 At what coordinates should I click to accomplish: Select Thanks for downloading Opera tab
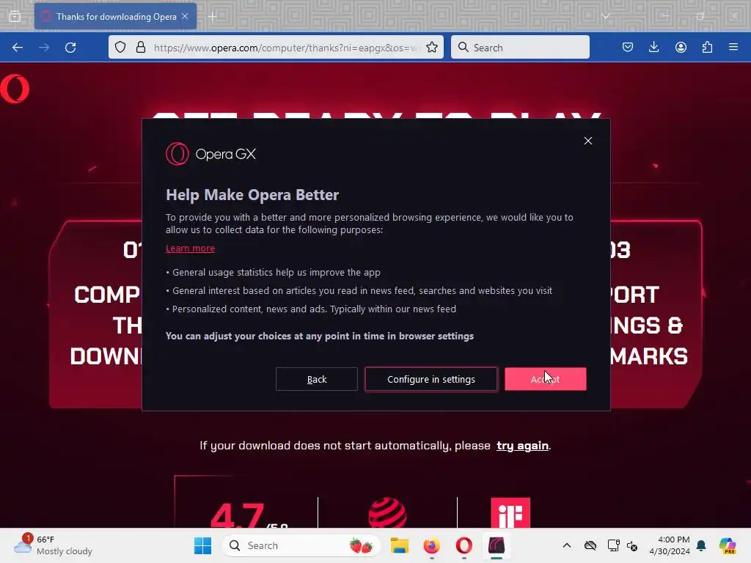[115, 17]
